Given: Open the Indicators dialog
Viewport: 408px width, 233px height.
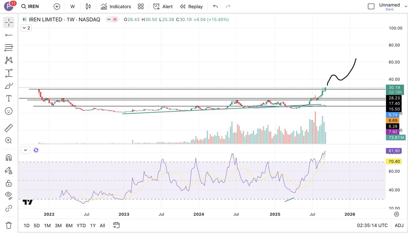Looking at the screenshot, I should pyautogui.click(x=116, y=6).
